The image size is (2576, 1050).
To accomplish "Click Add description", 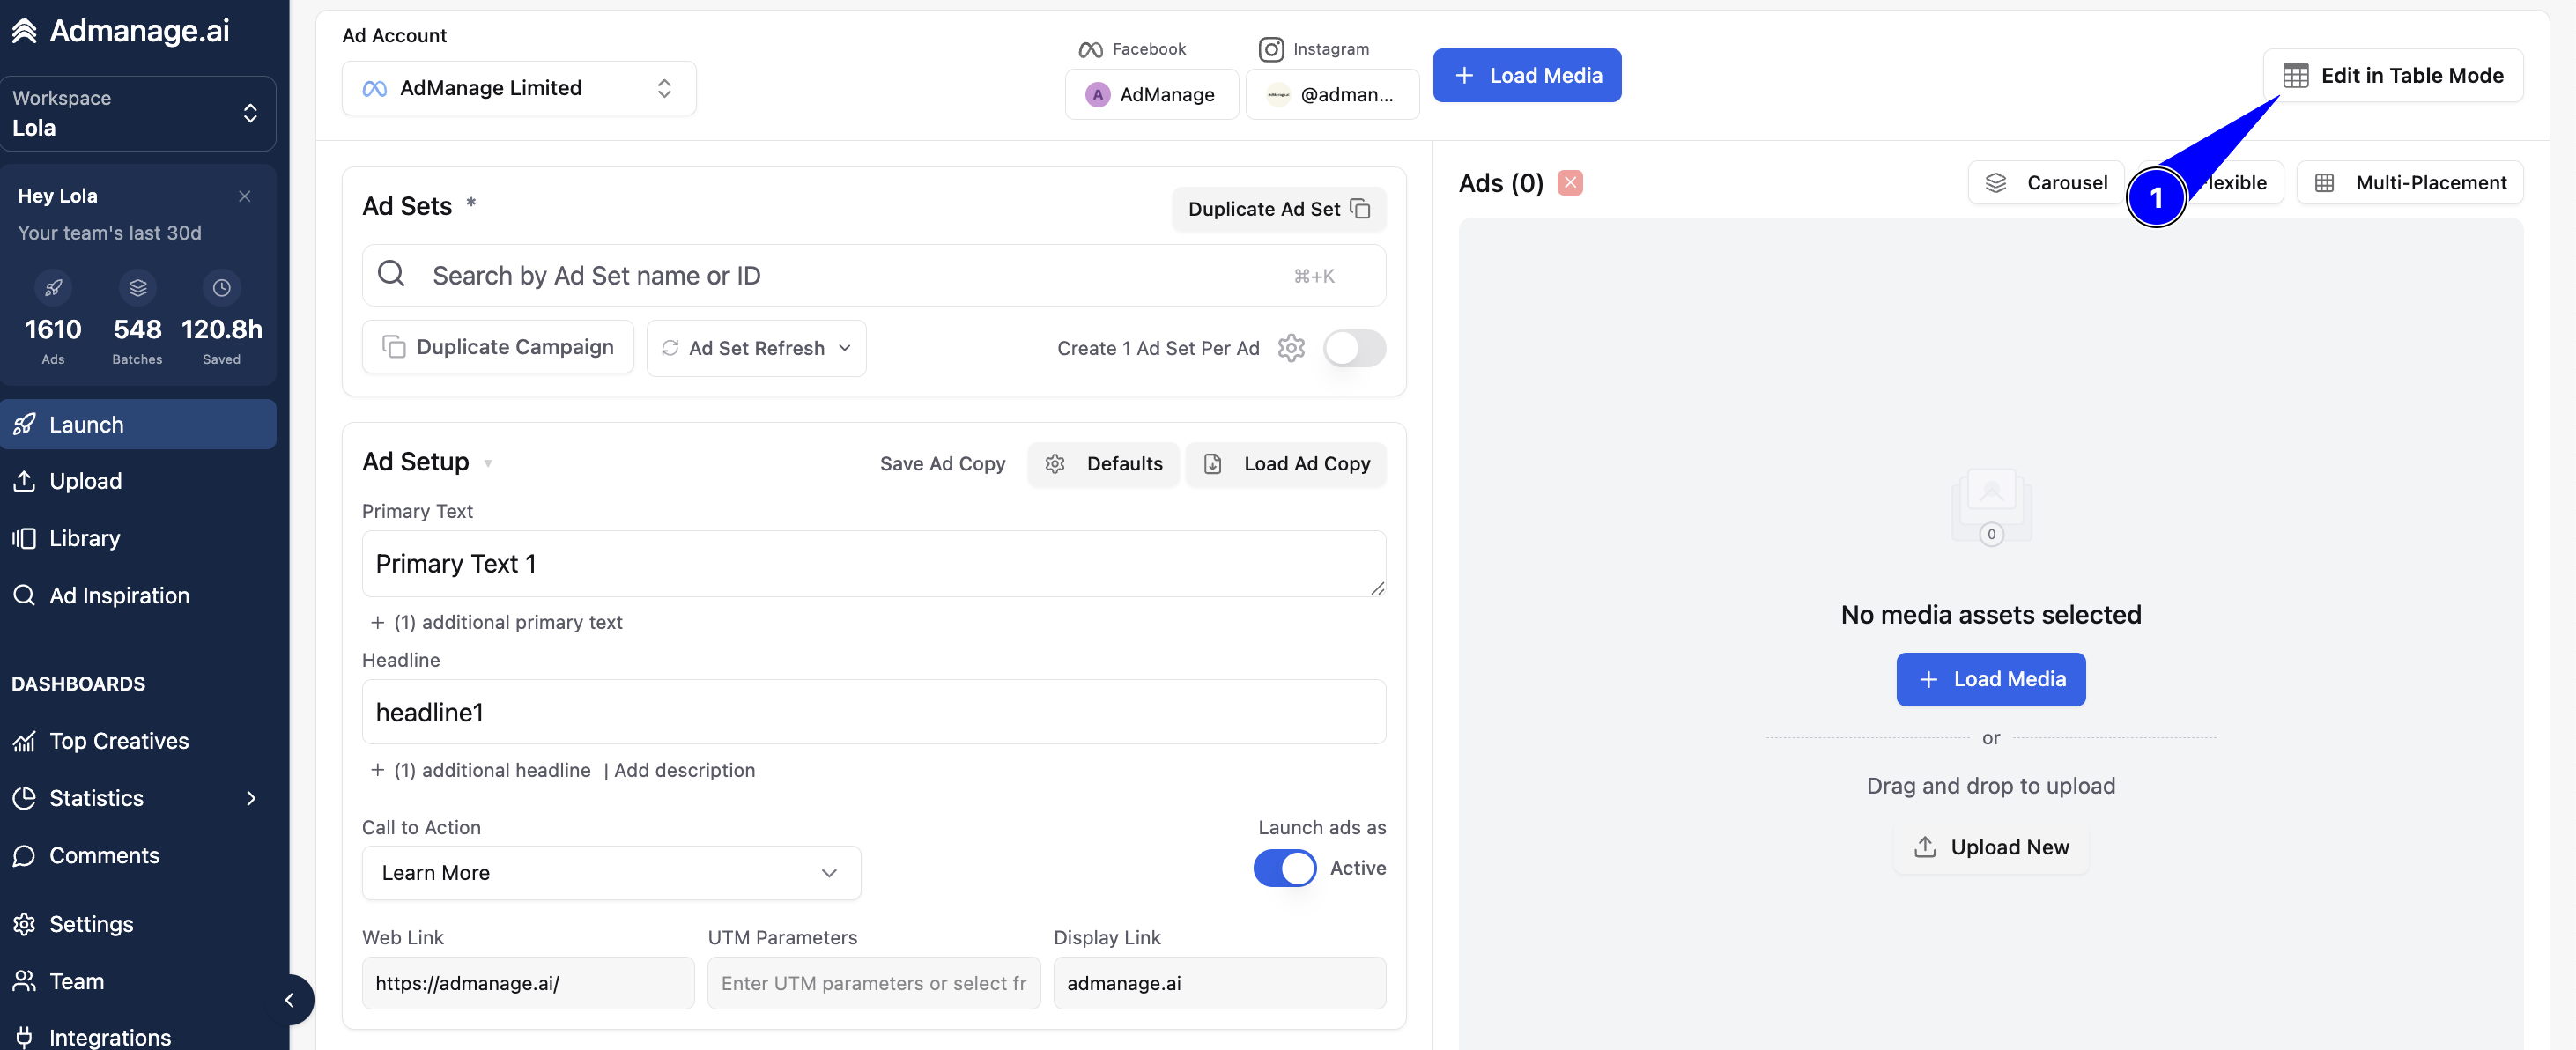I will tap(684, 770).
